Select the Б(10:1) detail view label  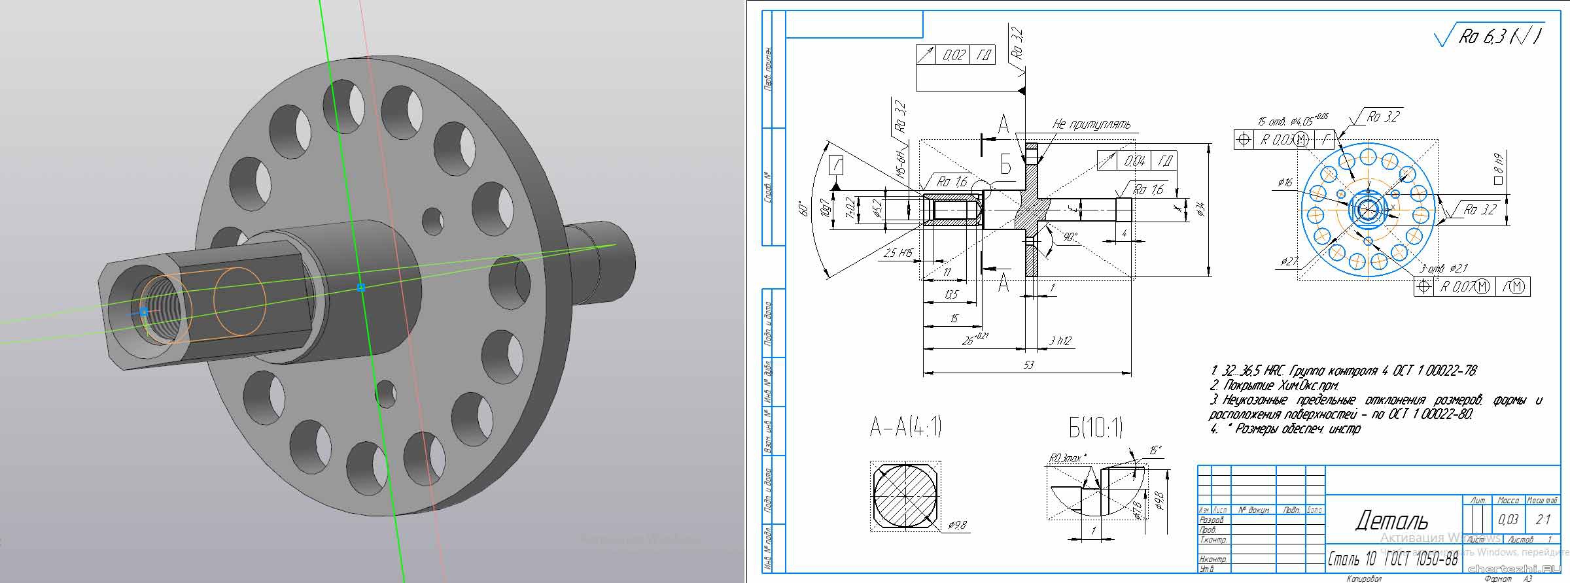coord(1095,428)
